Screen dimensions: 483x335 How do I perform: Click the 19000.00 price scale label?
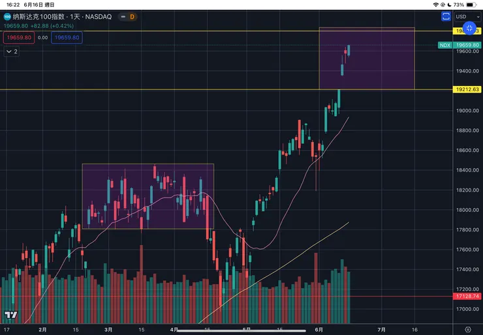coord(467,110)
